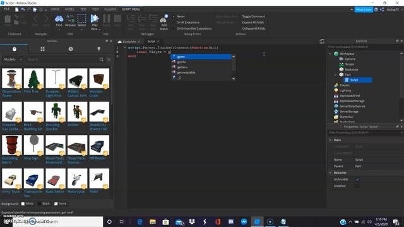Viewport: 404px width, 227px height.
Task: Open the Toolbox Marketplace tab icon
Action: [15, 49]
